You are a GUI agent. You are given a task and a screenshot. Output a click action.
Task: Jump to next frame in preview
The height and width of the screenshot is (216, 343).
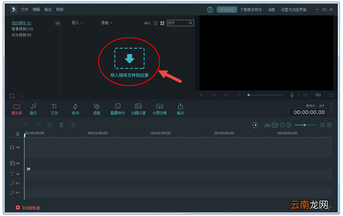(214, 95)
